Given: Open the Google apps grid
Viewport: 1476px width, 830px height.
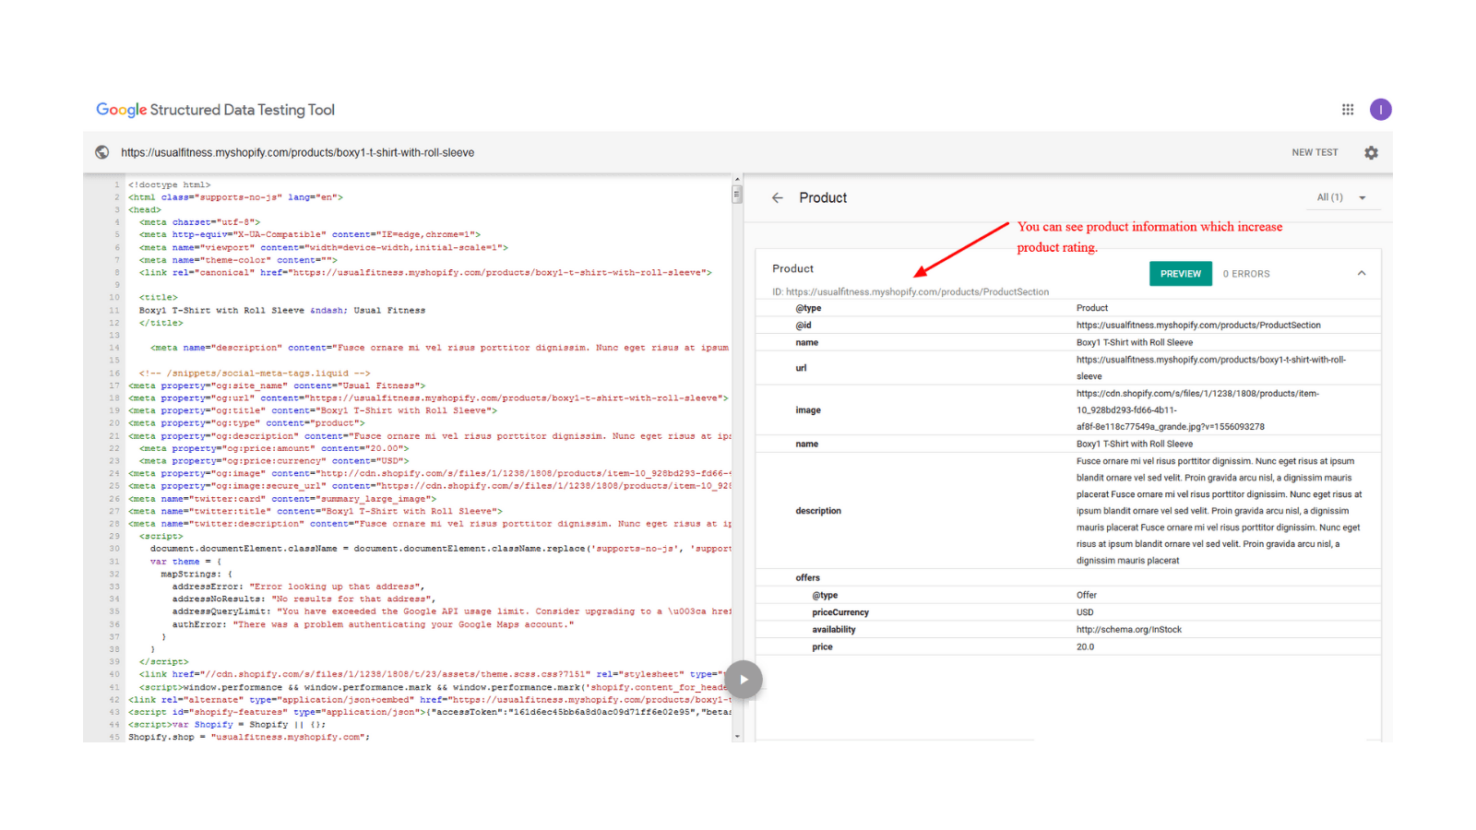Looking at the screenshot, I should pos(1347,110).
